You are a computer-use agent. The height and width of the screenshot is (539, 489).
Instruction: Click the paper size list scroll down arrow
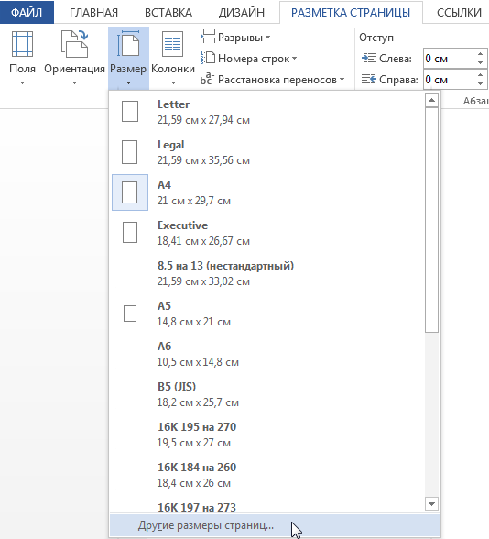431,504
